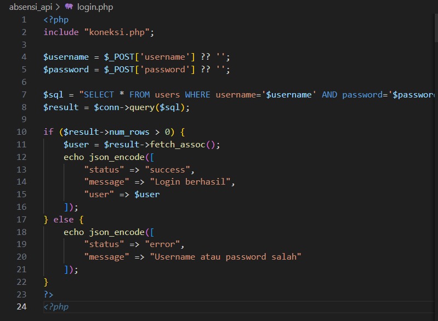Click the trailing <?php tag on last line
The image size is (438, 321).
point(56,307)
